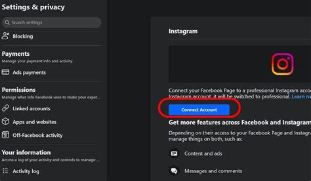311x181 pixels.
Task: Open the Blocking settings entry
Action: coord(22,36)
